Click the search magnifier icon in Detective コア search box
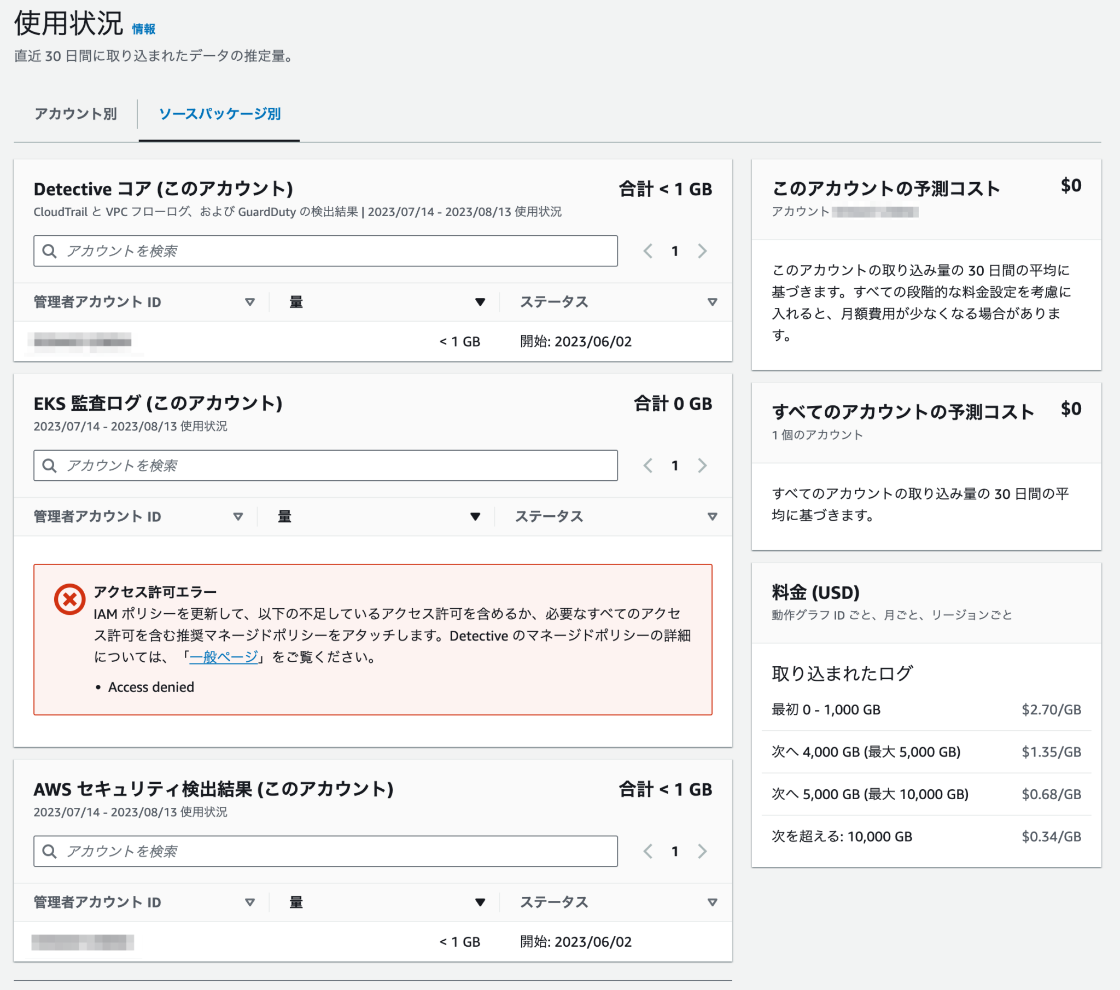 tap(50, 251)
